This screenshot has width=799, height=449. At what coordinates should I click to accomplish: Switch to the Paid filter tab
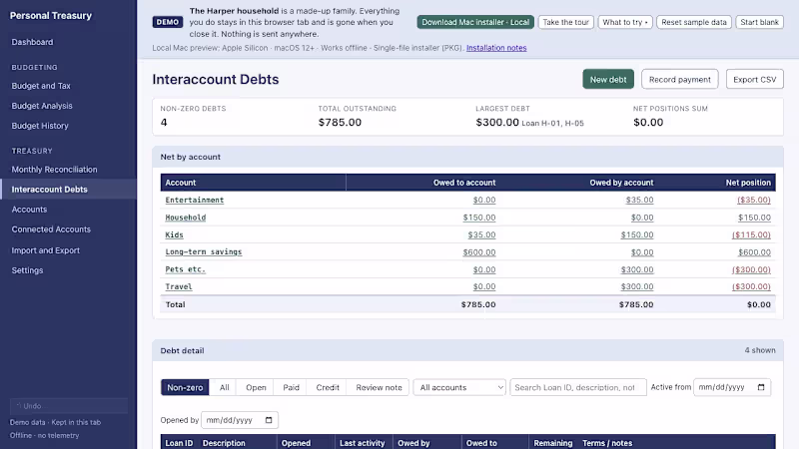coord(291,387)
